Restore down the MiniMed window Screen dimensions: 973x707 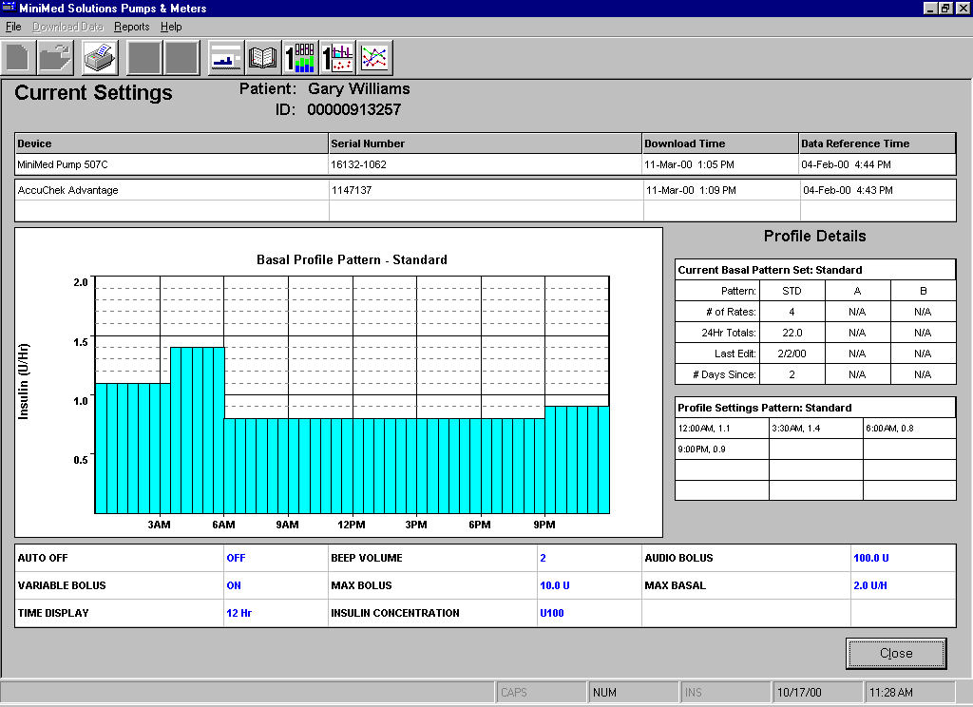point(945,8)
